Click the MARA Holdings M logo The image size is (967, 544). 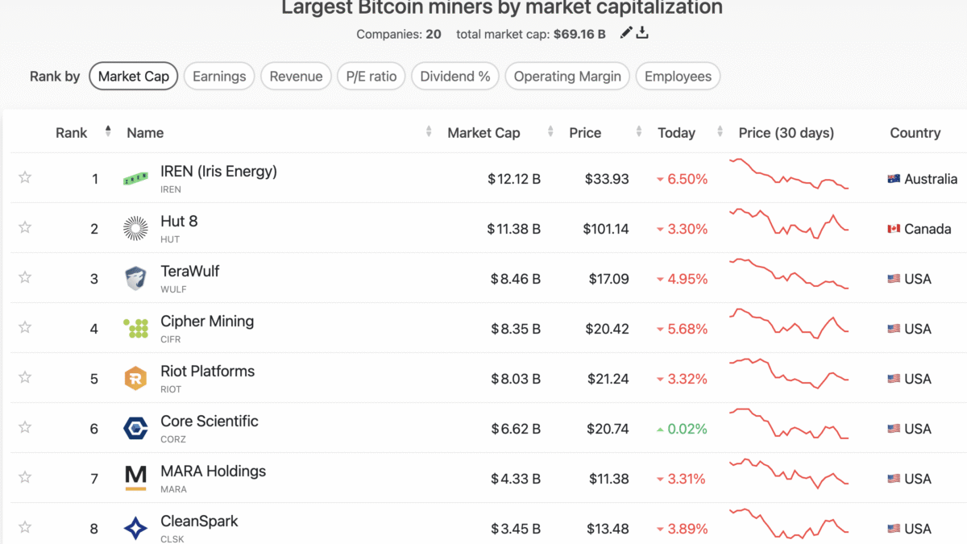pos(135,479)
